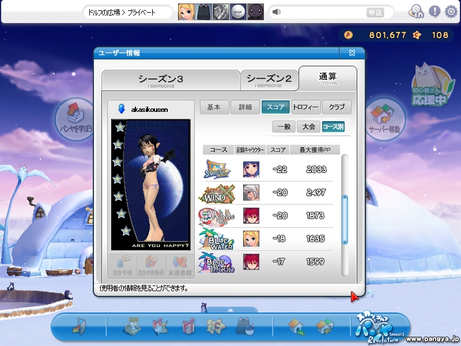This screenshot has width=461, height=346.
Task: Open the クラブ tab
Action: tap(337, 107)
